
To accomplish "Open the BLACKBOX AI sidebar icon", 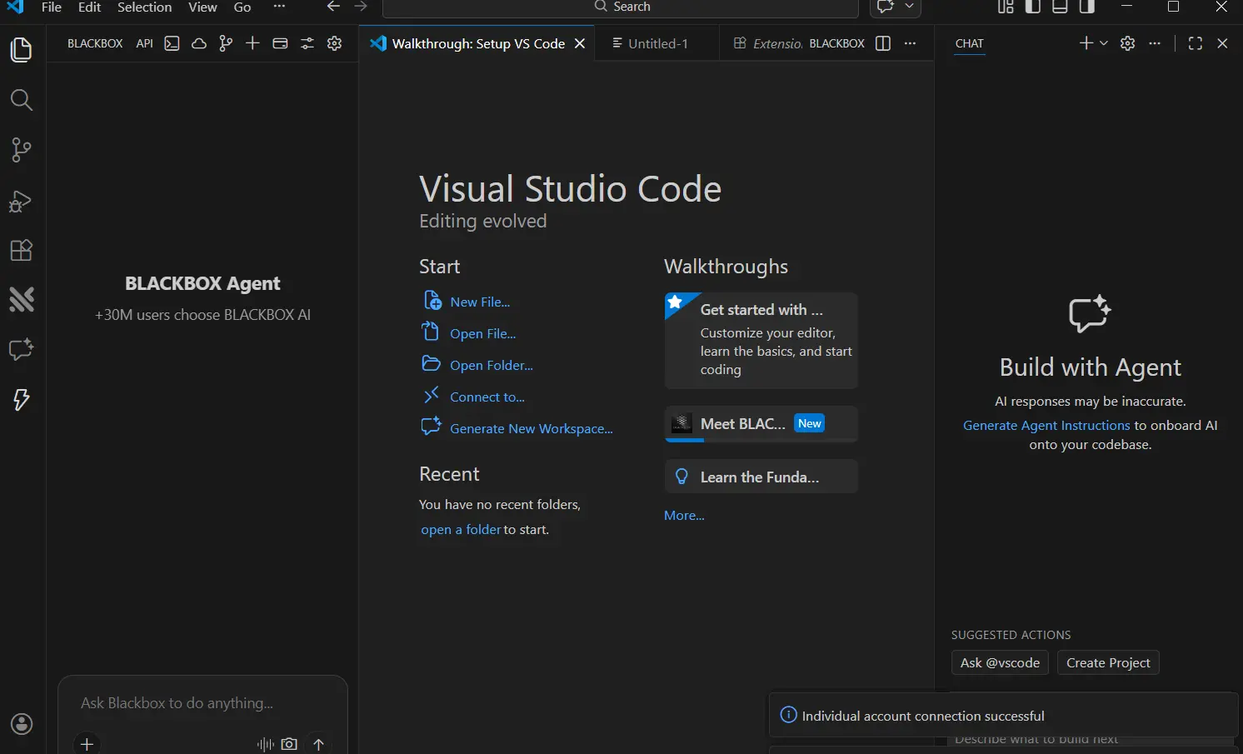I will pos(21,299).
